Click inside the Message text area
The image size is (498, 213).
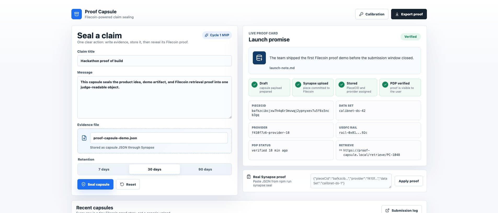click(x=154, y=97)
